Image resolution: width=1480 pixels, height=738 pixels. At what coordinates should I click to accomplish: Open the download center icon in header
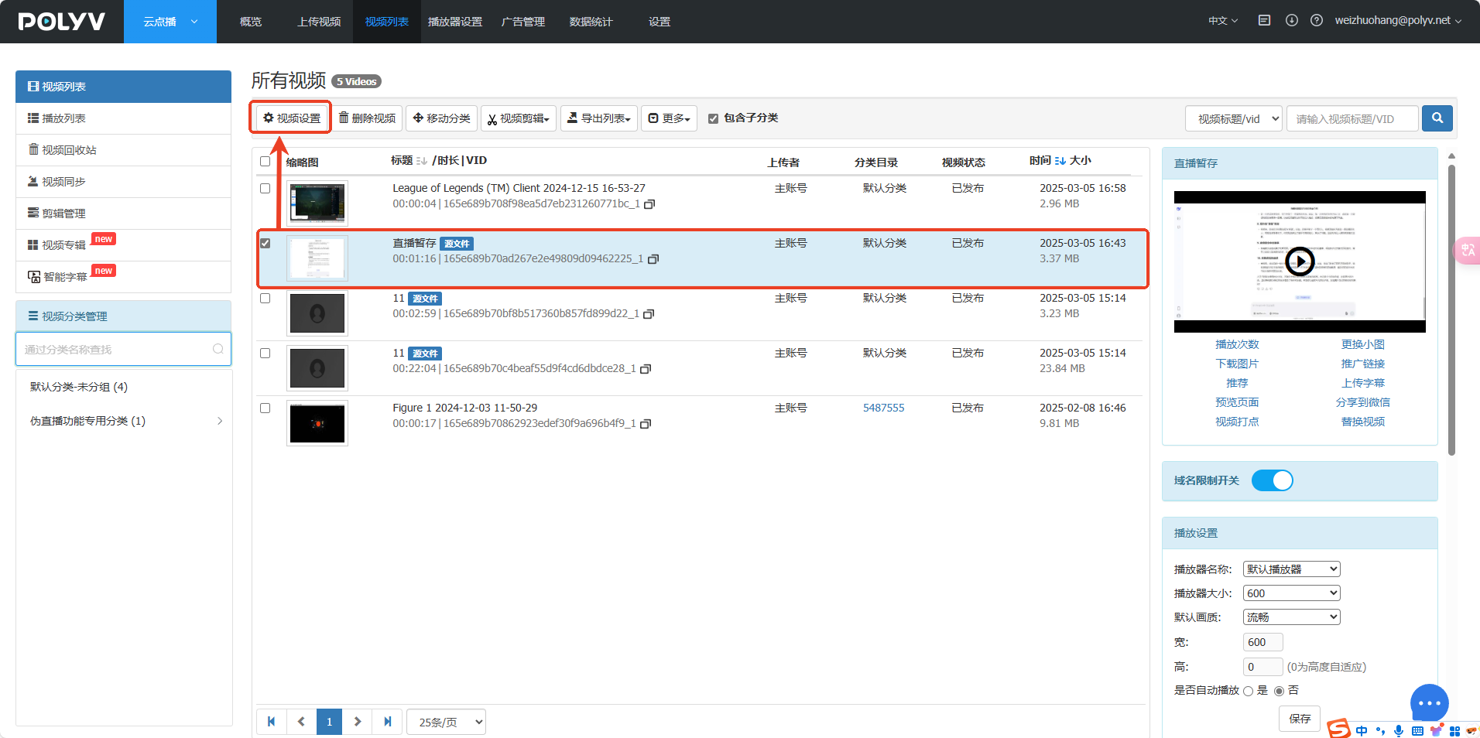tap(1292, 21)
